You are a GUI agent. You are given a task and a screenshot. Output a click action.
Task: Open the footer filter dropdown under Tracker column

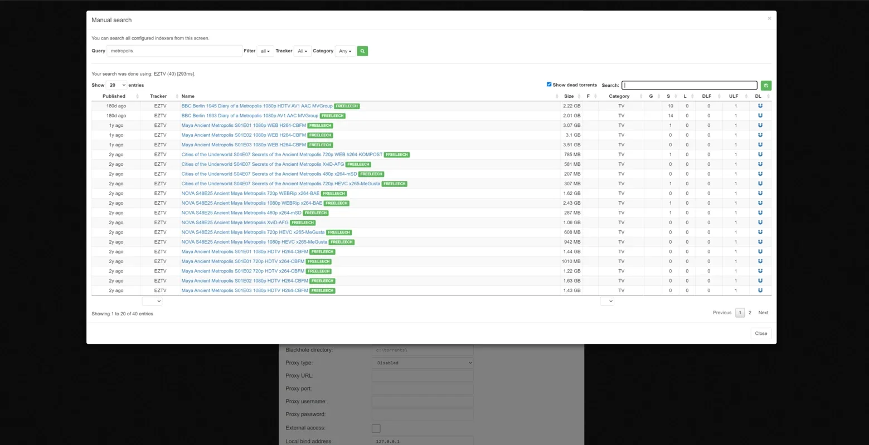(152, 301)
